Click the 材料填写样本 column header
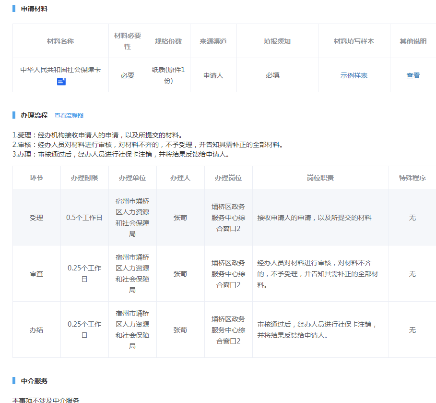Image resolution: width=436 pixels, height=403 pixels. pos(354,41)
